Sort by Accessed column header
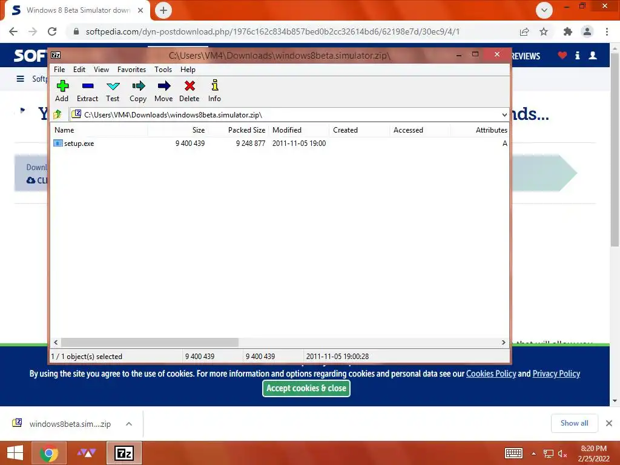 [x=420, y=130]
